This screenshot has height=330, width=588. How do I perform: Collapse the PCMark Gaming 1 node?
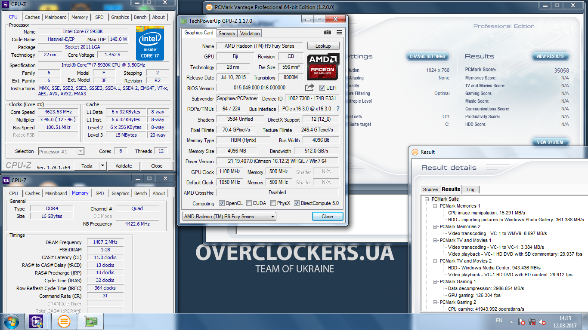click(x=435, y=281)
